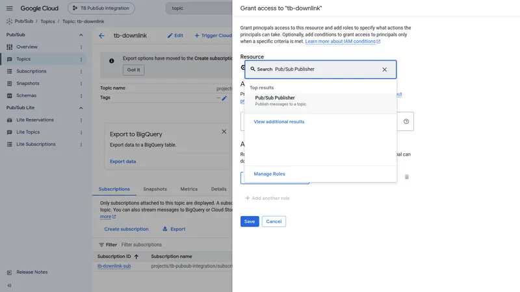
Task: Collapse the Pub/Sub sidebar section
Action: tap(81, 35)
